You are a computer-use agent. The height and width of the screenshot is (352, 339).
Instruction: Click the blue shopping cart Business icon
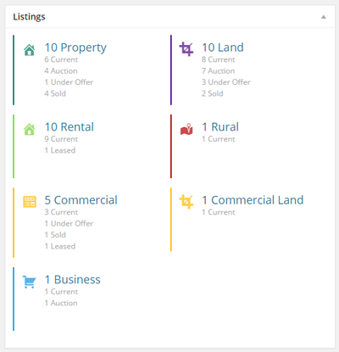pos(29,282)
